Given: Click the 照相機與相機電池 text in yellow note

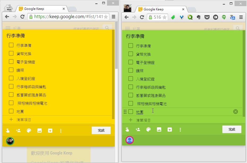Looking at the screenshot, I should pos(32,103).
